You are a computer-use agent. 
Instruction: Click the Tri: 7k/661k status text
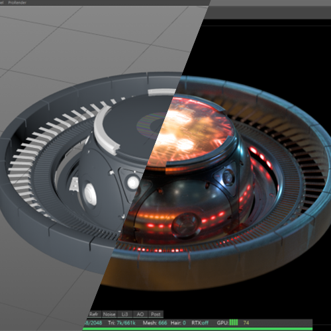(x=122, y=323)
